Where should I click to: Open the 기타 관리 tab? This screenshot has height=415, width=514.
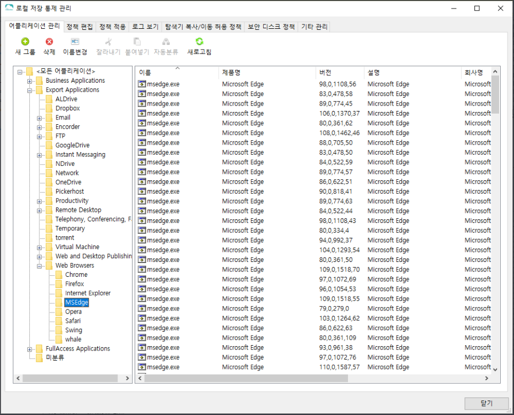click(x=314, y=27)
